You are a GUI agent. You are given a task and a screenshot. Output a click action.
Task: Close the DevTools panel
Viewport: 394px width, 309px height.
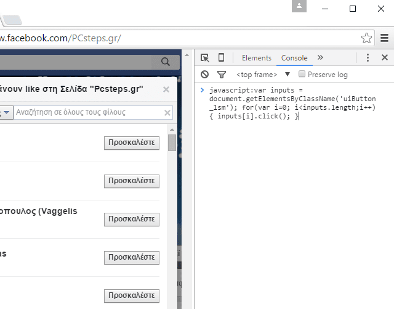384,57
